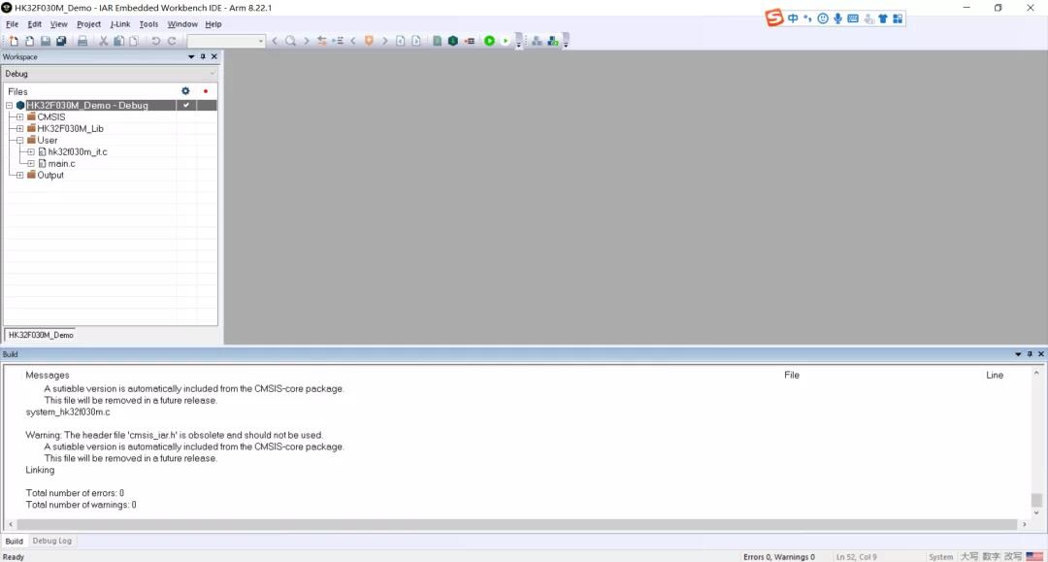Expand the CMSIS folder node
The image size is (1048, 562).
click(20, 116)
